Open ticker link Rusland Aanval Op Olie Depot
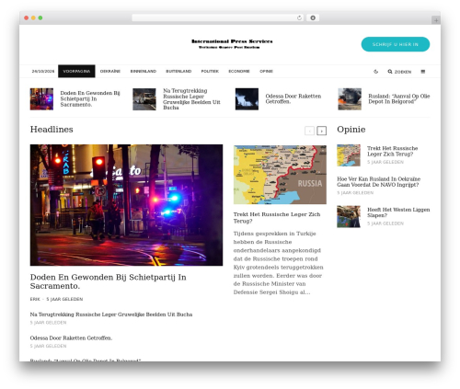Viewport: 460px width, 389px height. tap(399, 98)
